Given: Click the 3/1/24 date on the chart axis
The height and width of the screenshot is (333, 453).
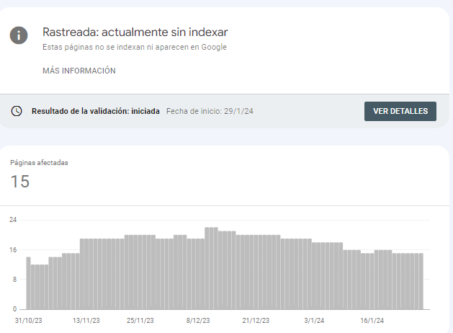Looking at the screenshot, I should tap(314, 321).
